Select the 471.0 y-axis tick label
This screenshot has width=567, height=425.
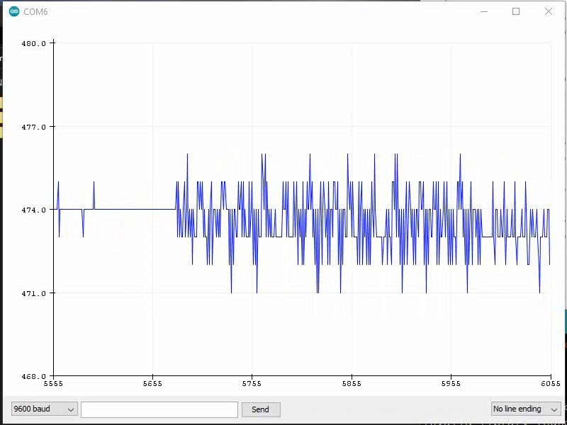pos(34,293)
